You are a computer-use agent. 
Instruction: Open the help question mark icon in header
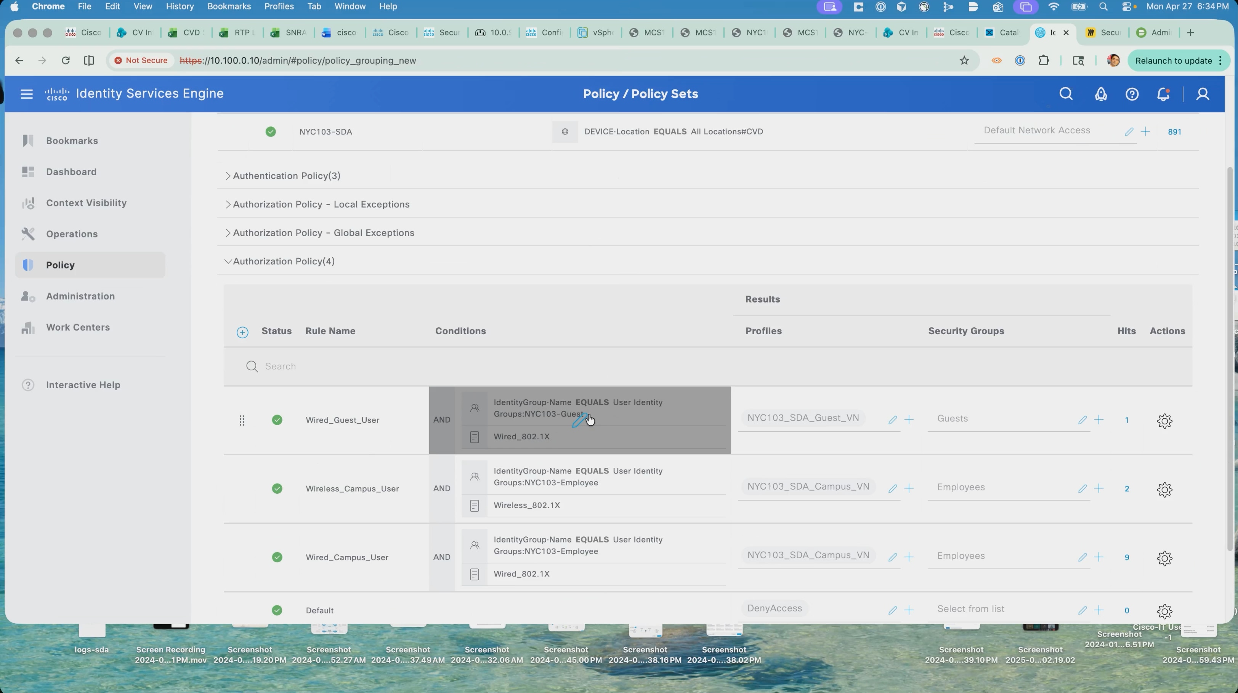1132,94
